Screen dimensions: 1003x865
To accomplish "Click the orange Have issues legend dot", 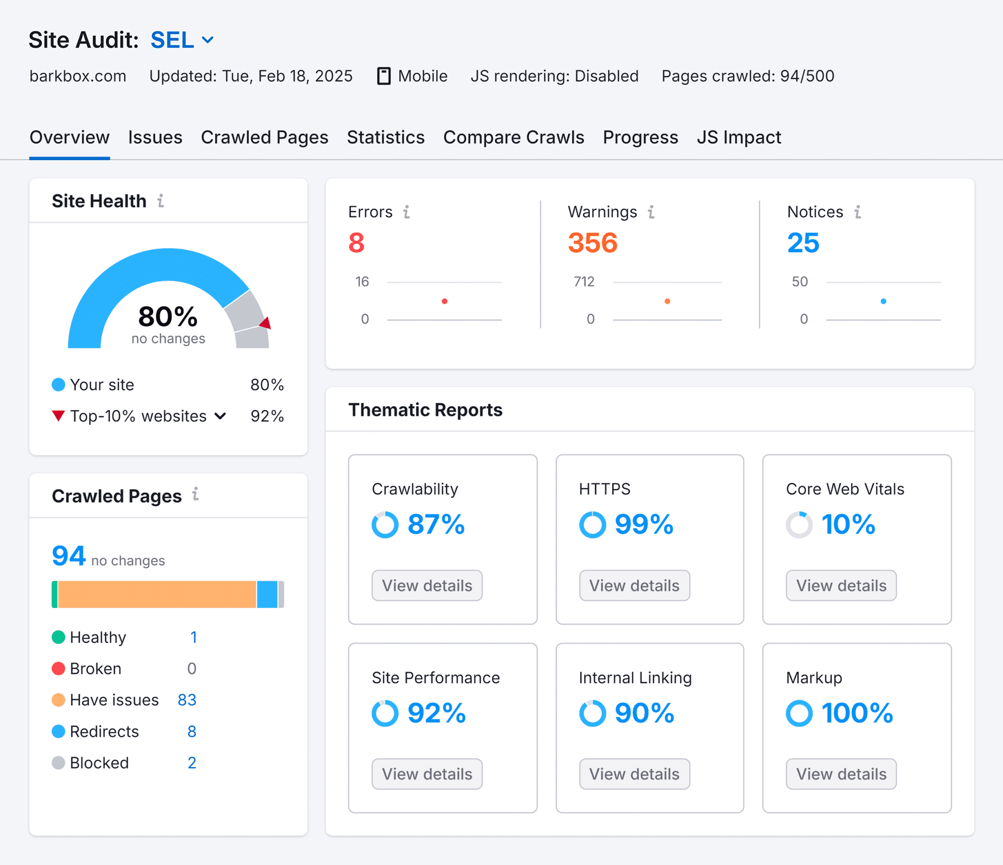I will (x=58, y=700).
